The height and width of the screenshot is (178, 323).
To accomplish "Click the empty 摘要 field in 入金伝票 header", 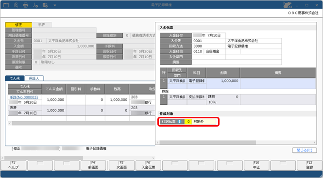I will (237, 62).
